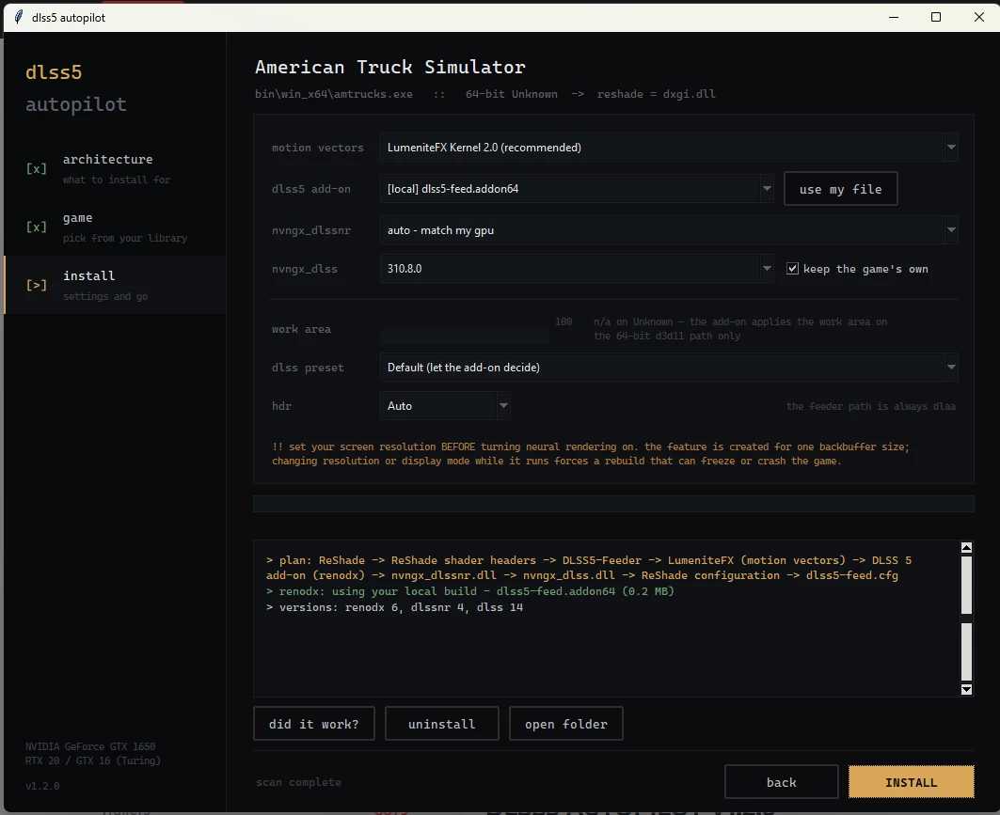Click the [x] marker beside game
This screenshot has width=1000, height=815.
pos(37,227)
